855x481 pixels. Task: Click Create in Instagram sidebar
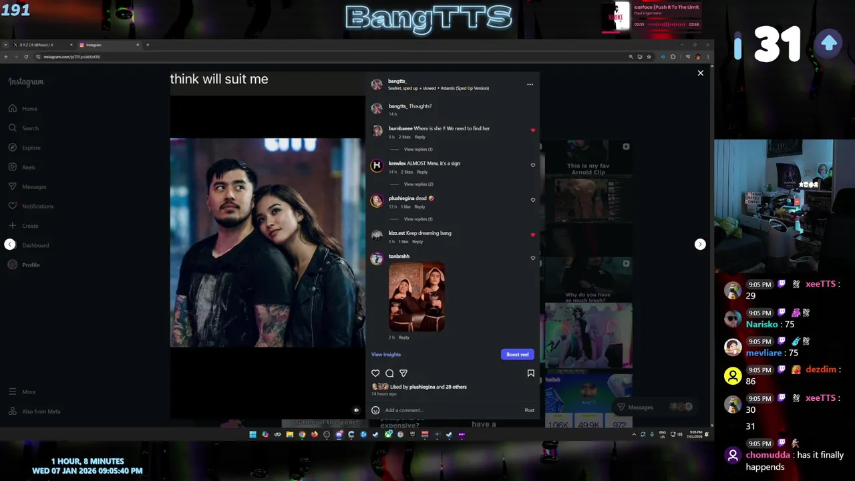coord(23,226)
